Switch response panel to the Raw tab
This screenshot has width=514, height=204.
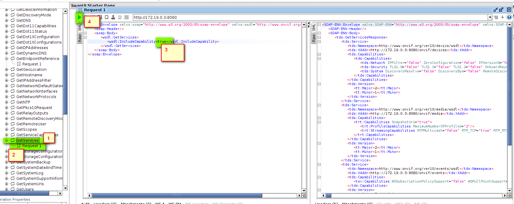[x=314, y=38]
